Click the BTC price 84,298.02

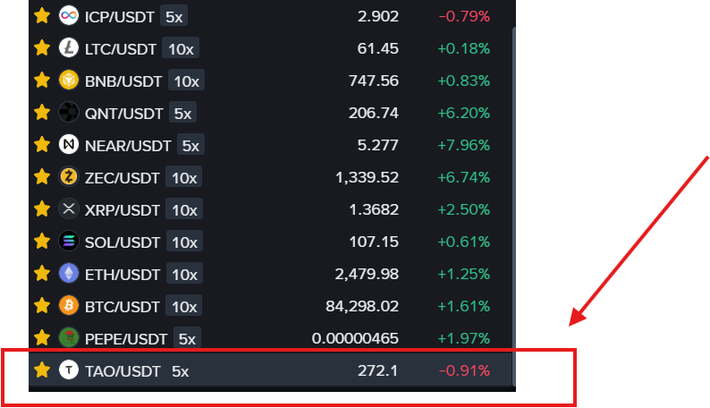[362, 307]
